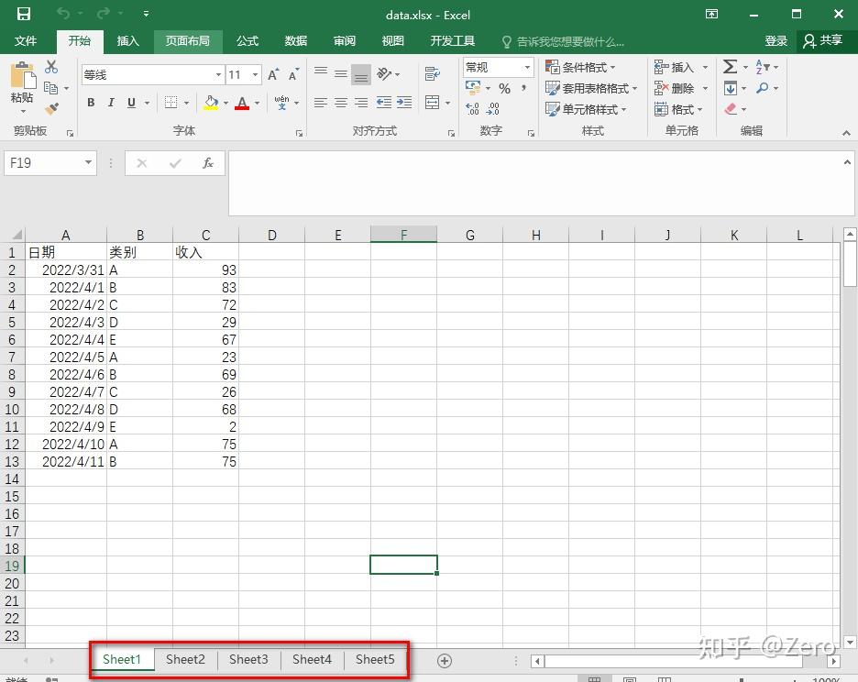Screen dimensions: 858x682
Task: Open the Sheet3 worksheet tab
Action: (x=248, y=659)
